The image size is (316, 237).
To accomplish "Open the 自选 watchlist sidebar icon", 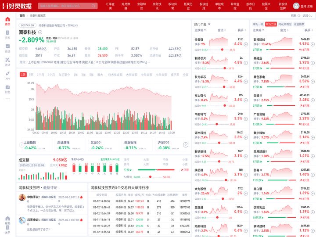I will [x=7, y=47].
